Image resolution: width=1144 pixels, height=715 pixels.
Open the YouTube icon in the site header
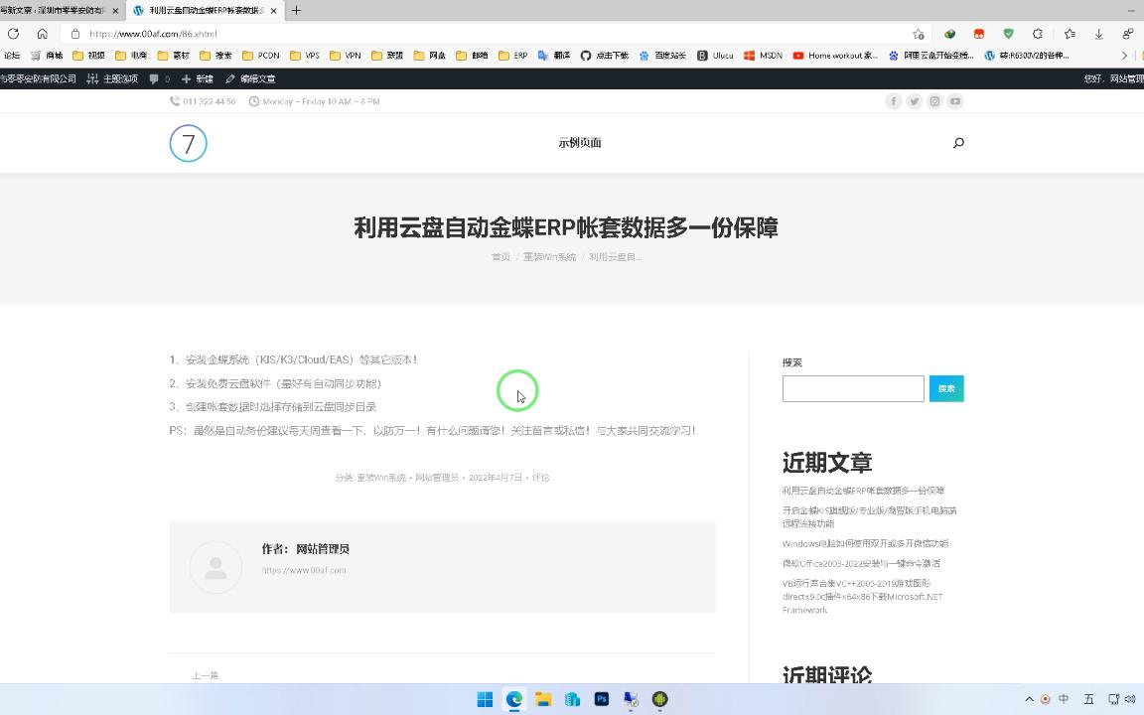click(955, 100)
